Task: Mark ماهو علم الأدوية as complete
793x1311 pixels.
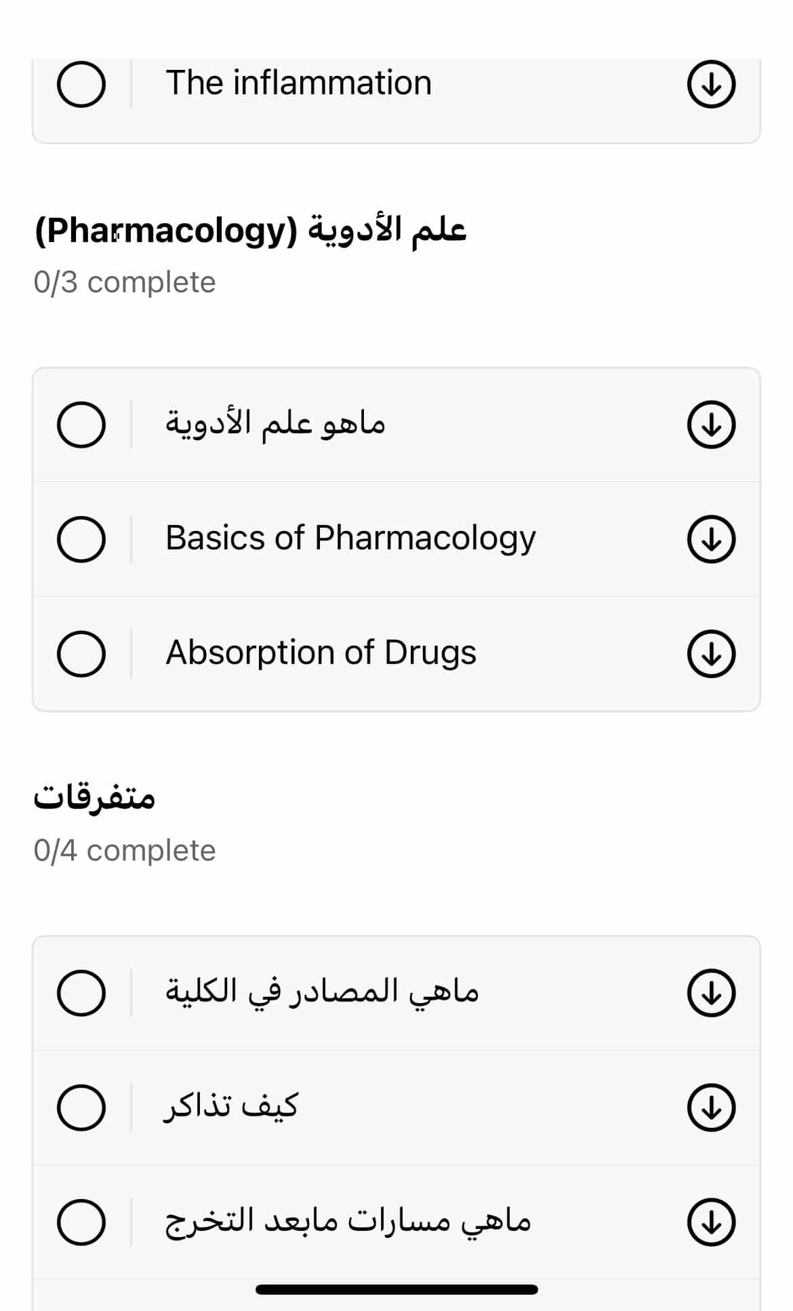Action: pos(81,425)
